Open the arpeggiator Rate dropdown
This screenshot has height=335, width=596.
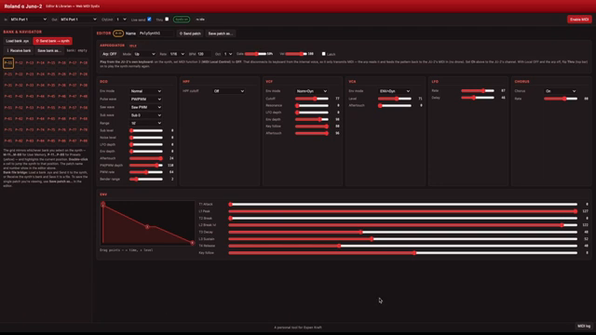[177, 54]
